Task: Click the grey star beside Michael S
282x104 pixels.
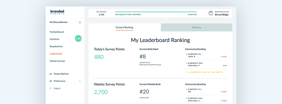Action: click(x=186, y=98)
